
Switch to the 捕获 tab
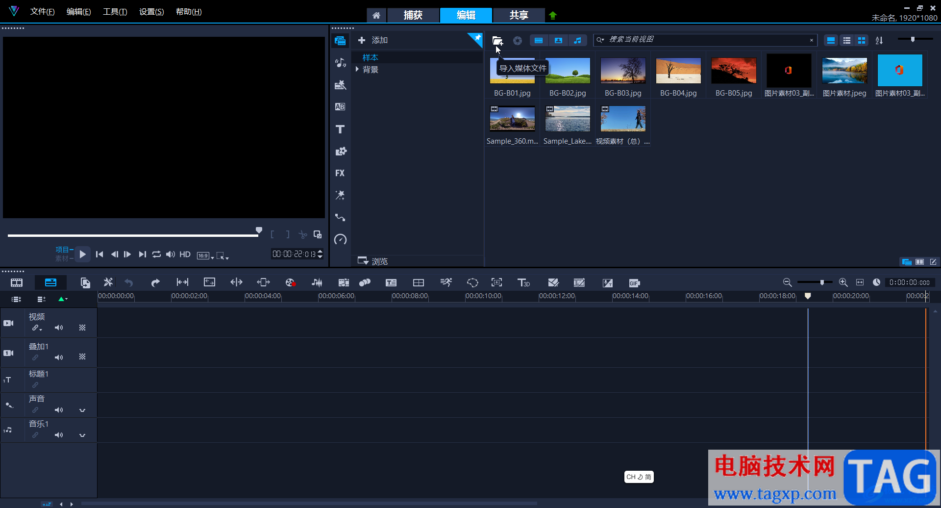(413, 15)
